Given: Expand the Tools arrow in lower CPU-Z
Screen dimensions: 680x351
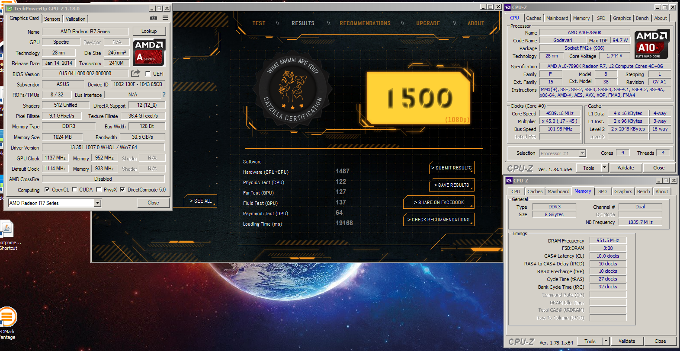Looking at the screenshot, I should [x=606, y=341].
